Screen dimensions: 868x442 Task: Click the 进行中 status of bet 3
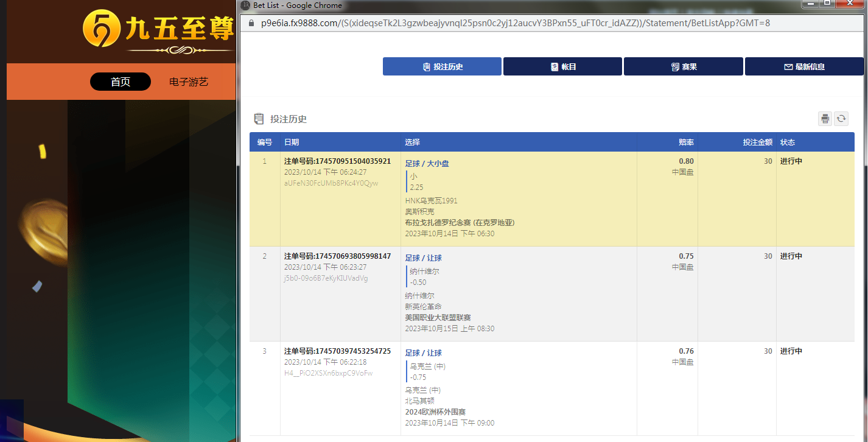791,351
